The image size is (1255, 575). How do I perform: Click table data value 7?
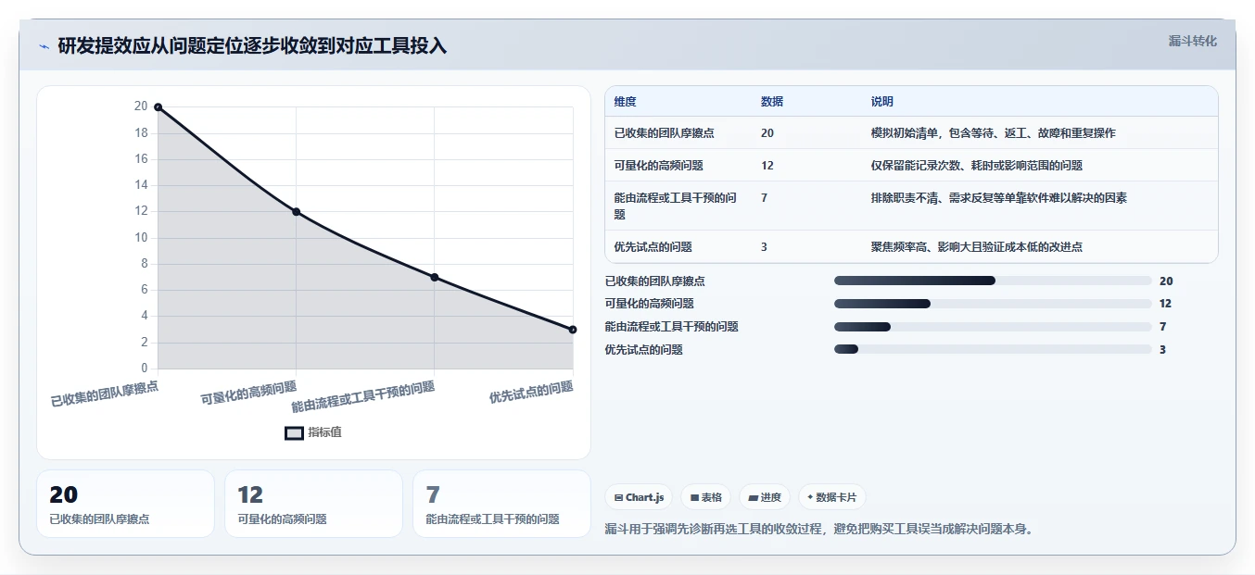coord(764,197)
